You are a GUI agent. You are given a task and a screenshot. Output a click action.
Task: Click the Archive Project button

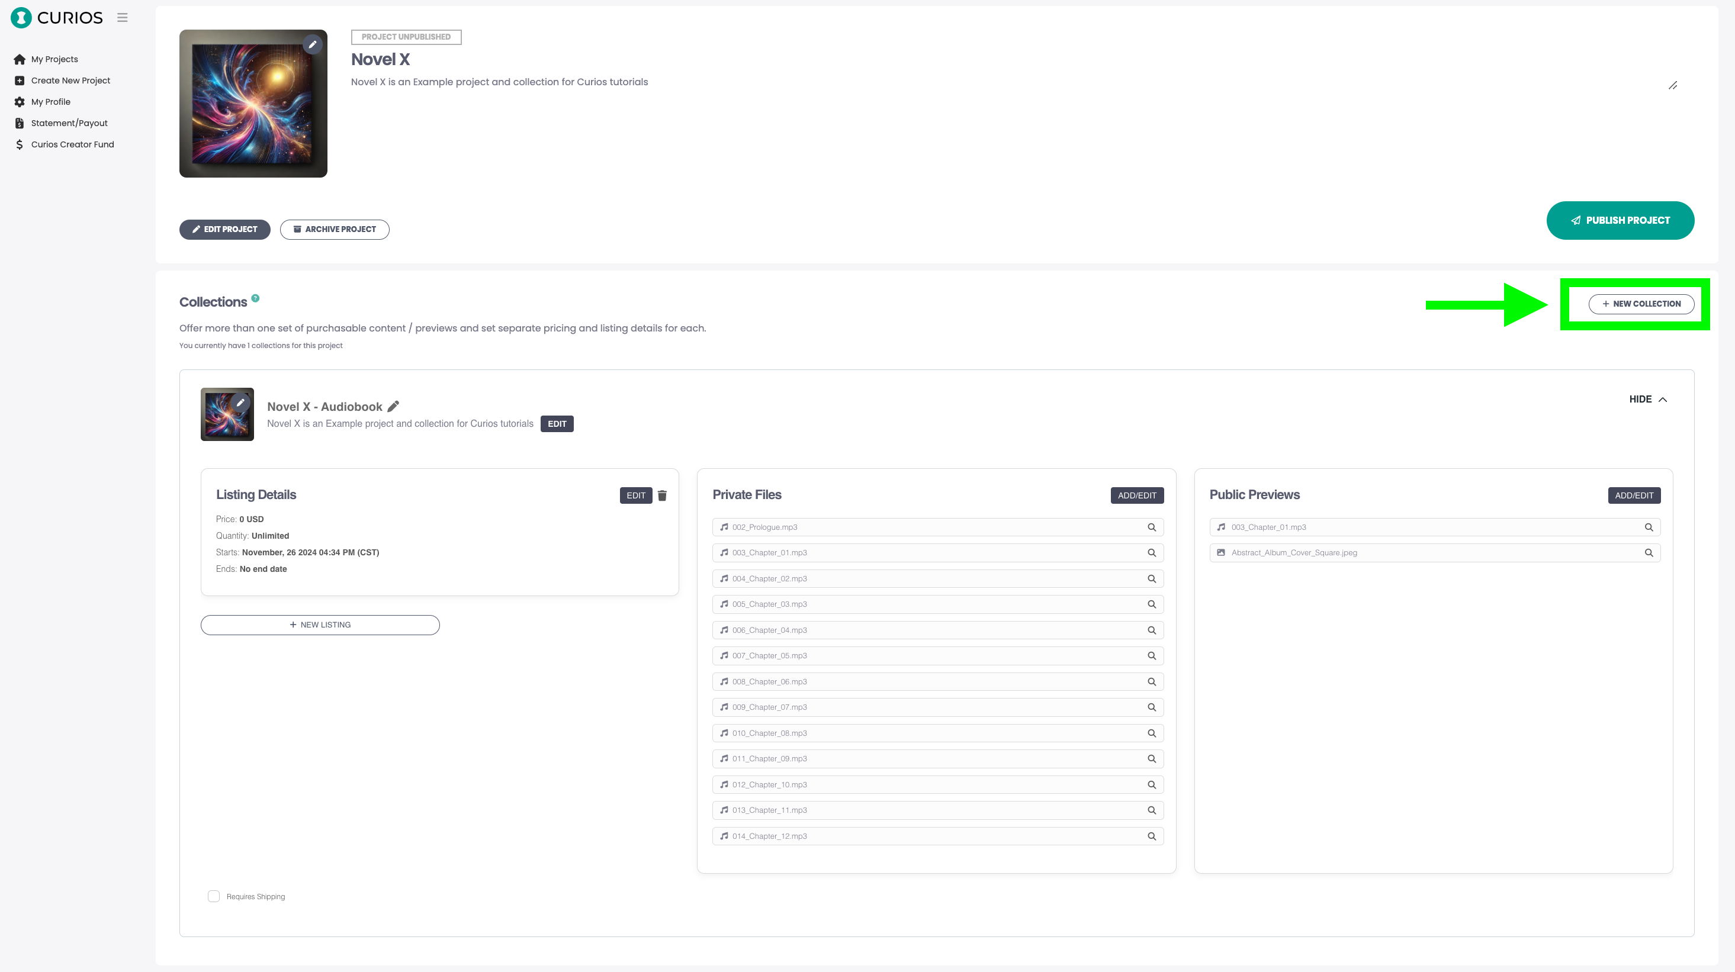(335, 230)
